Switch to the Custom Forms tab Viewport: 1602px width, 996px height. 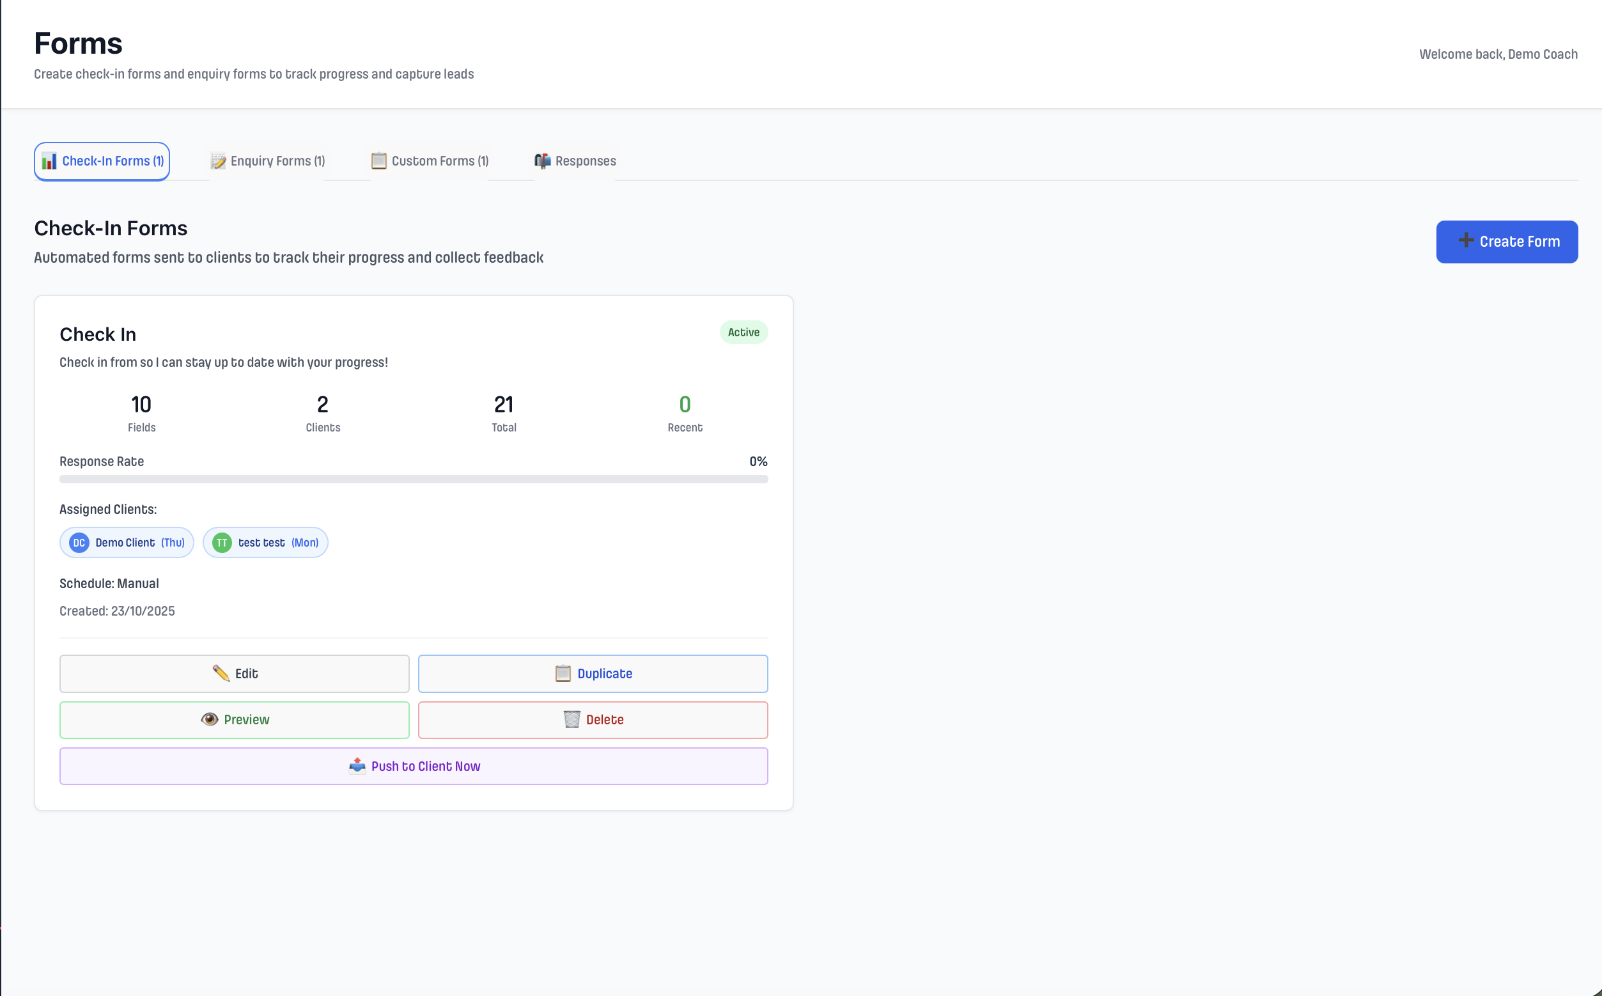tap(430, 160)
